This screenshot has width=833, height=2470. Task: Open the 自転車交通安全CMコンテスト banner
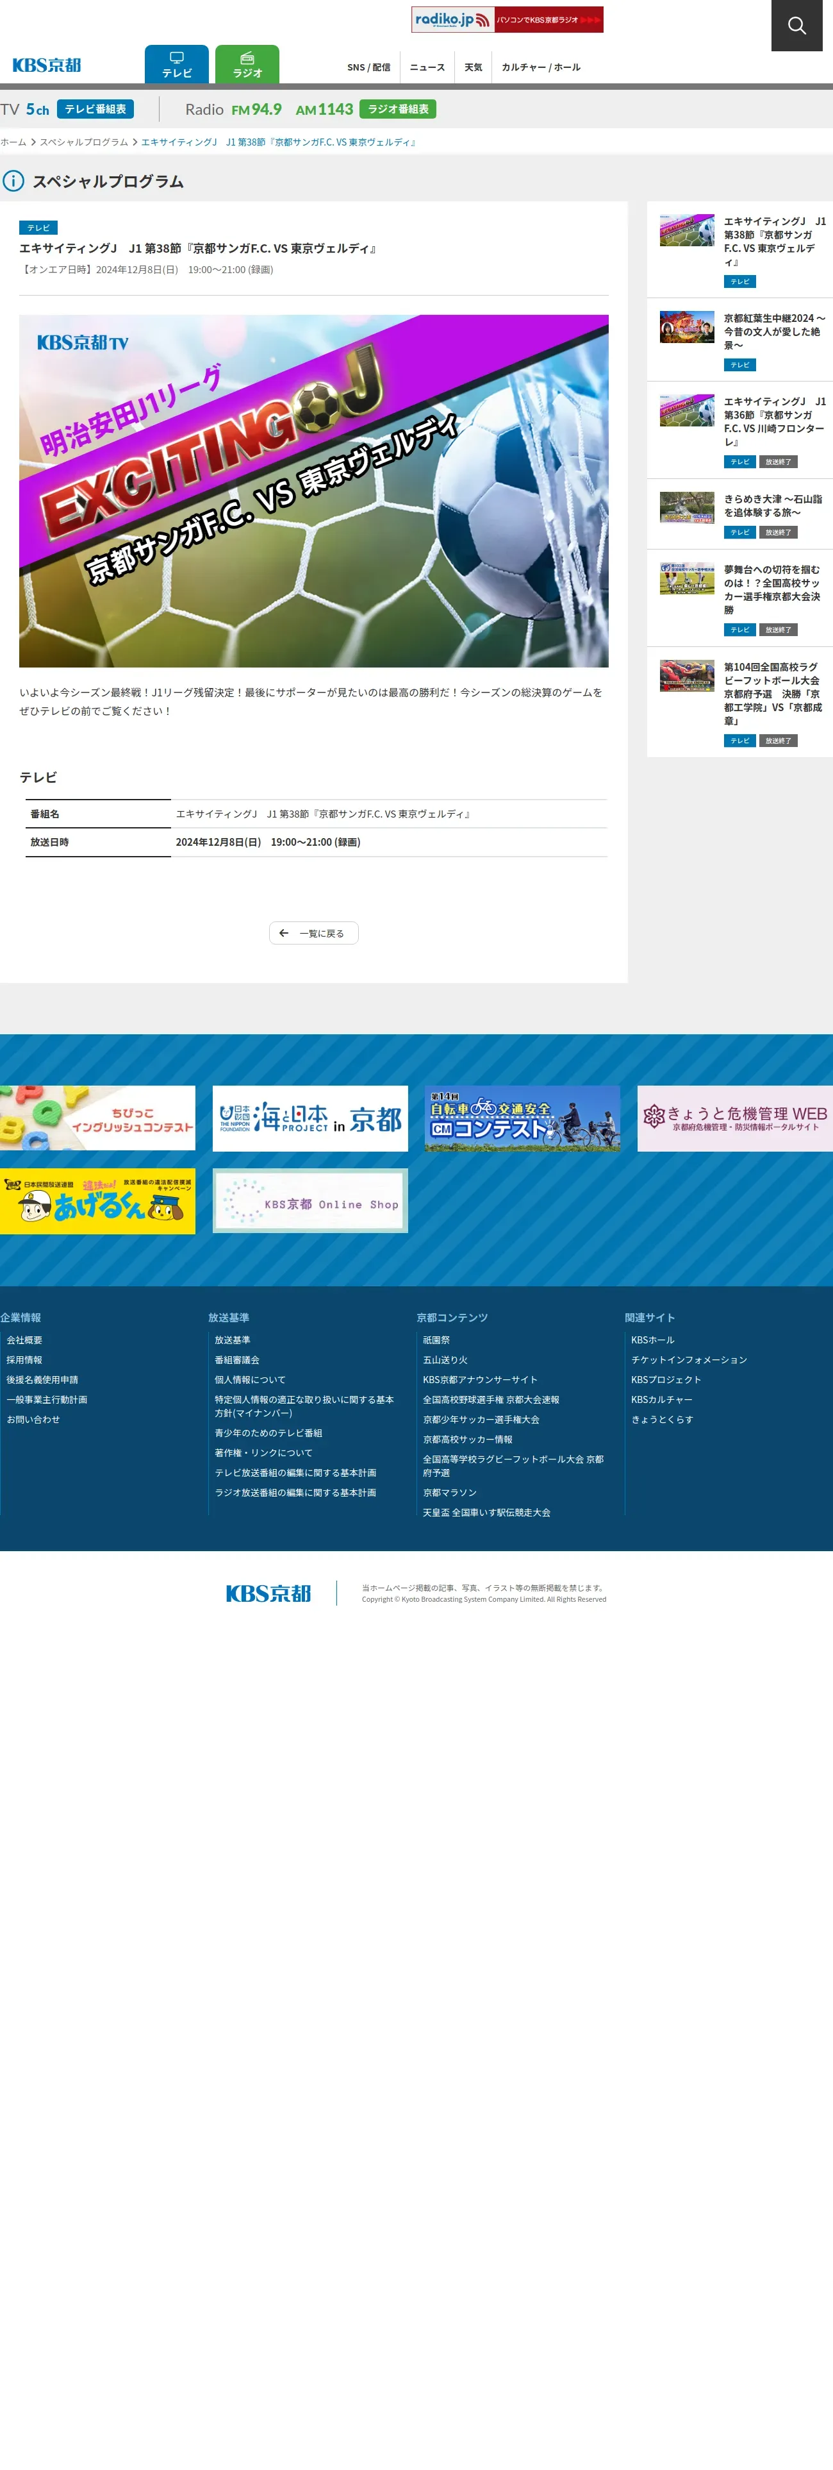coord(522,1118)
